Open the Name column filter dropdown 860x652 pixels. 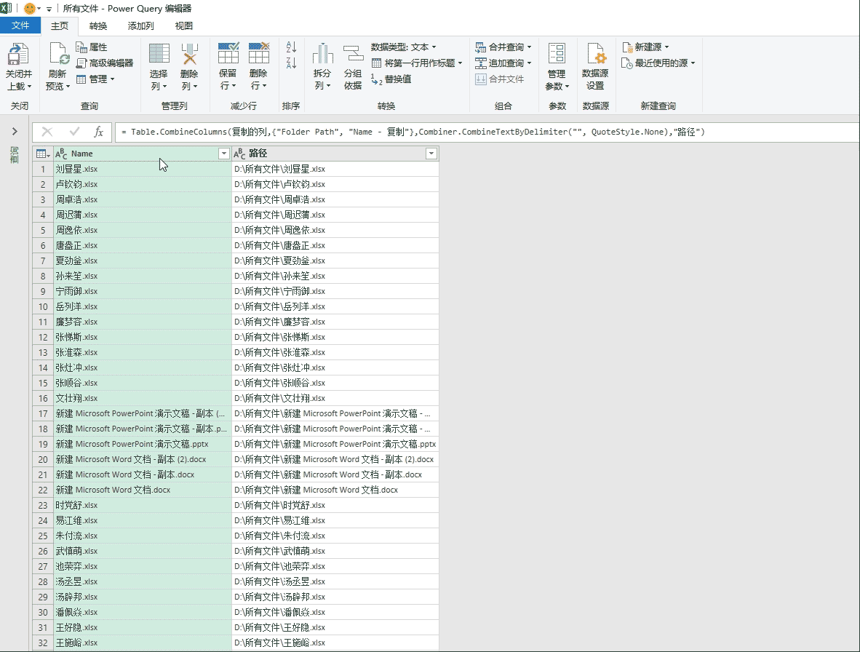click(x=224, y=154)
